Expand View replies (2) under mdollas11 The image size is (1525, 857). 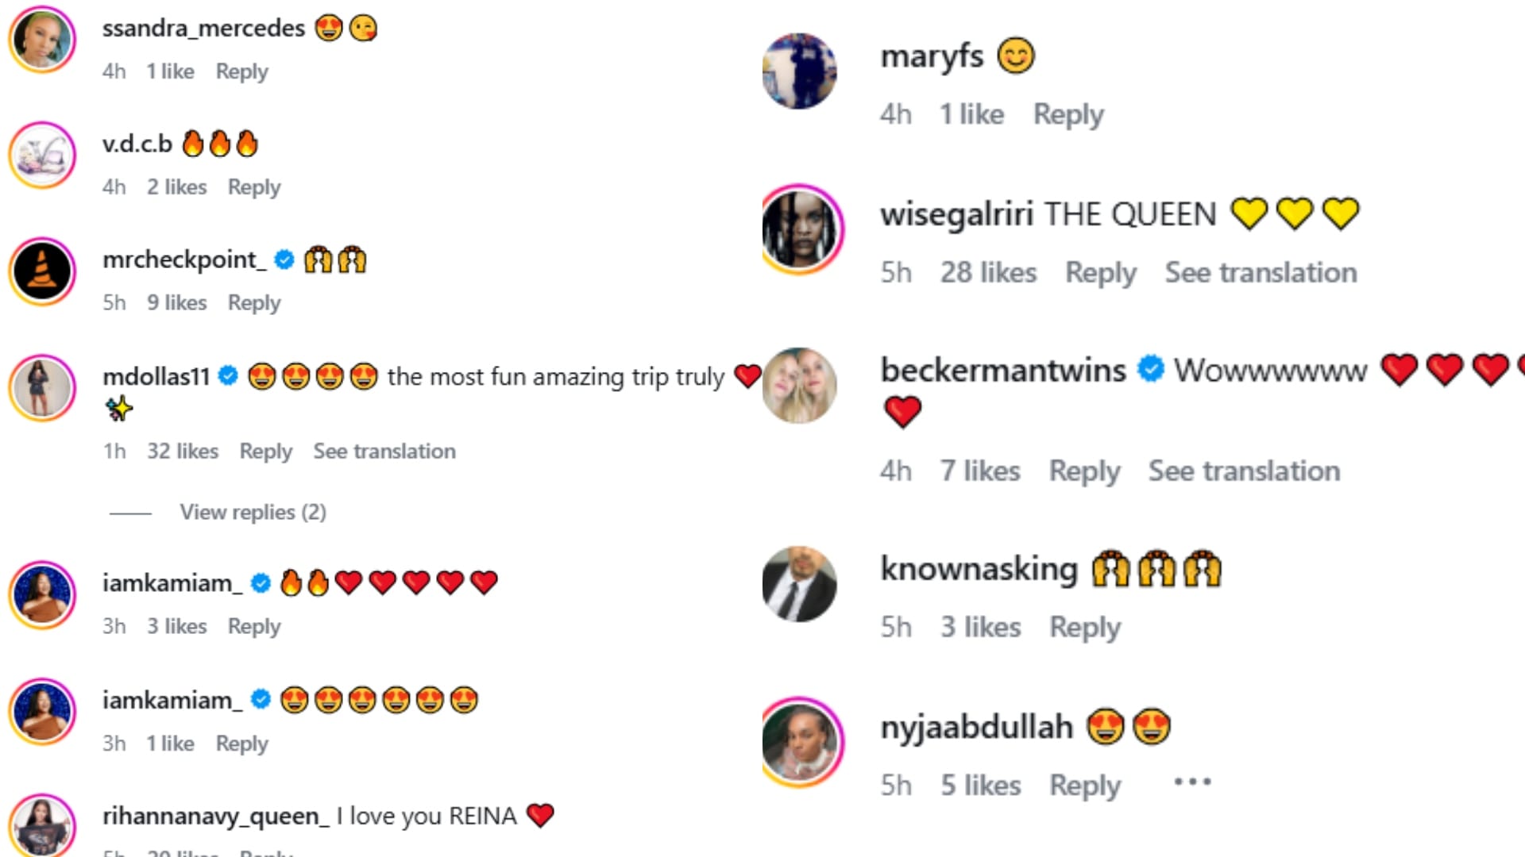[253, 513]
